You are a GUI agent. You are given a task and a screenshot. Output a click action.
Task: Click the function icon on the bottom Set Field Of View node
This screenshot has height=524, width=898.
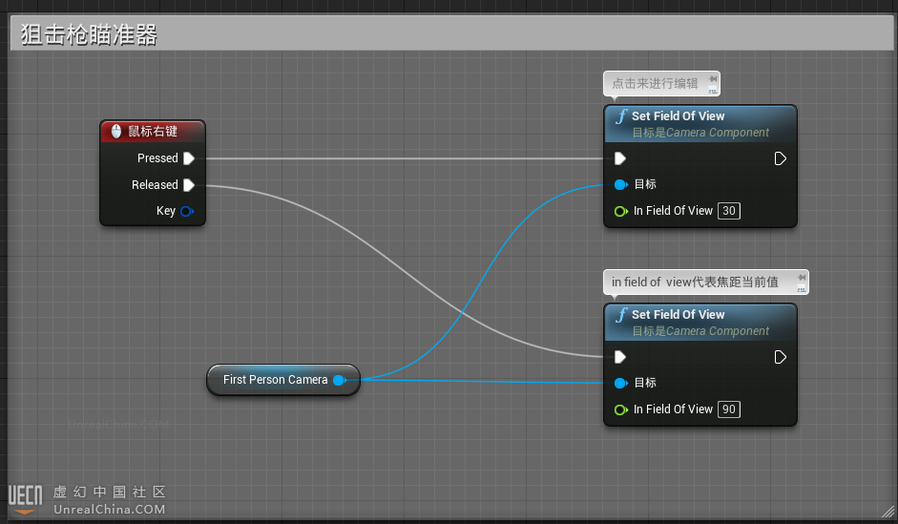pyautogui.click(x=621, y=316)
